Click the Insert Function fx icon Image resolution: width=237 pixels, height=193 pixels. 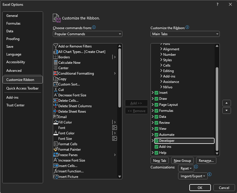[x=56, y=171]
